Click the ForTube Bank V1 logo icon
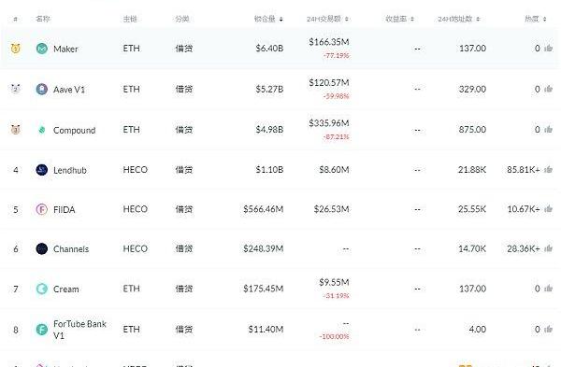Viewport: 561px width, 367px height. click(42, 329)
